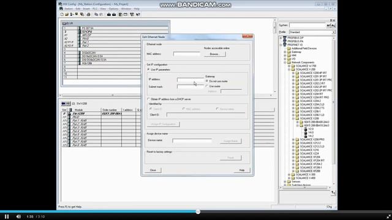Click the Browse button for accessible nodes

215,54
